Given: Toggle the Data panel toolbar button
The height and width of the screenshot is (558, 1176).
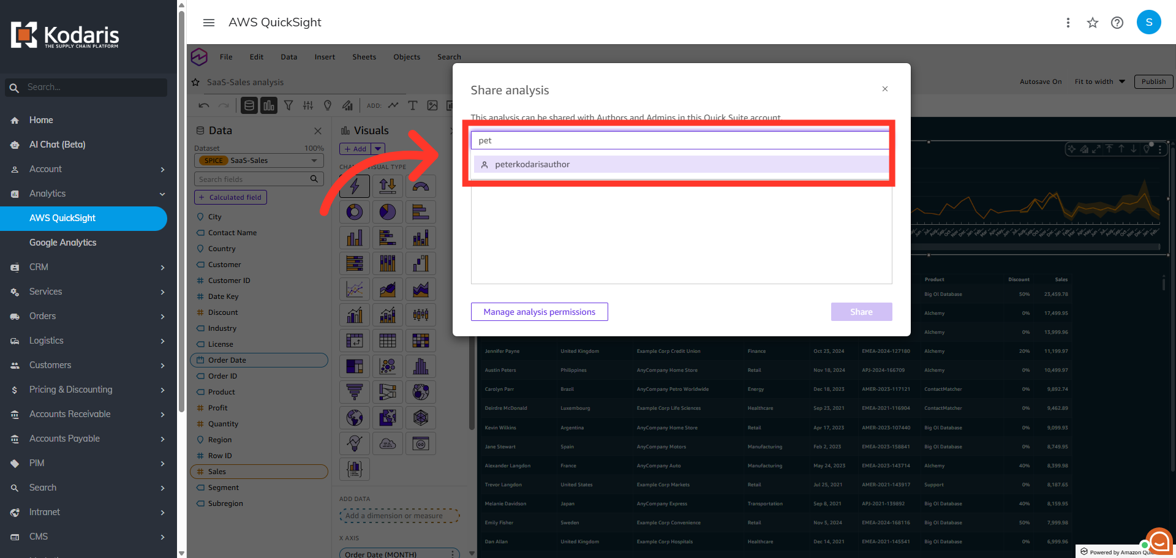Looking at the screenshot, I should pyautogui.click(x=249, y=105).
